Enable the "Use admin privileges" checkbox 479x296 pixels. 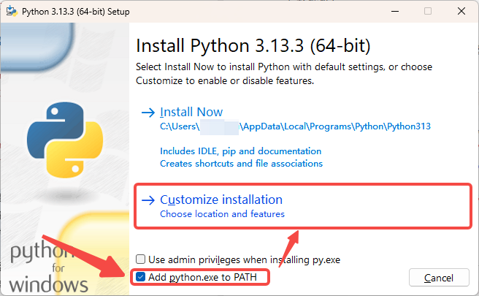pos(141,259)
